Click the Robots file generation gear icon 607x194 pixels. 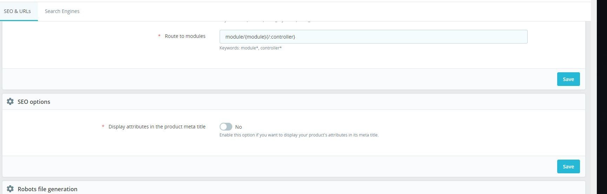[x=10, y=189]
